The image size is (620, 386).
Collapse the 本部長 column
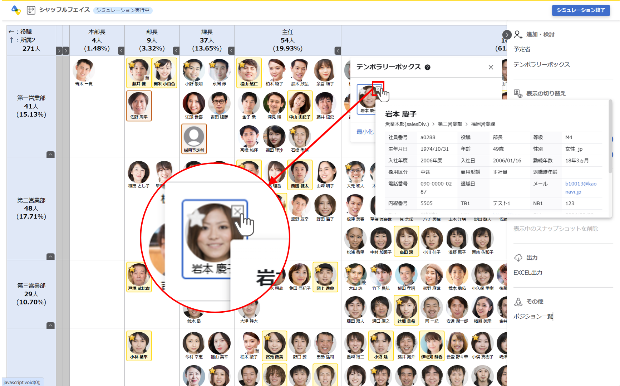click(x=121, y=51)
